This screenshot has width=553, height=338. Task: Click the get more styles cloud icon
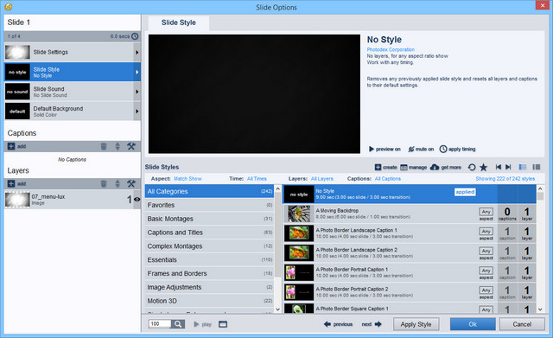click(435, 167)
